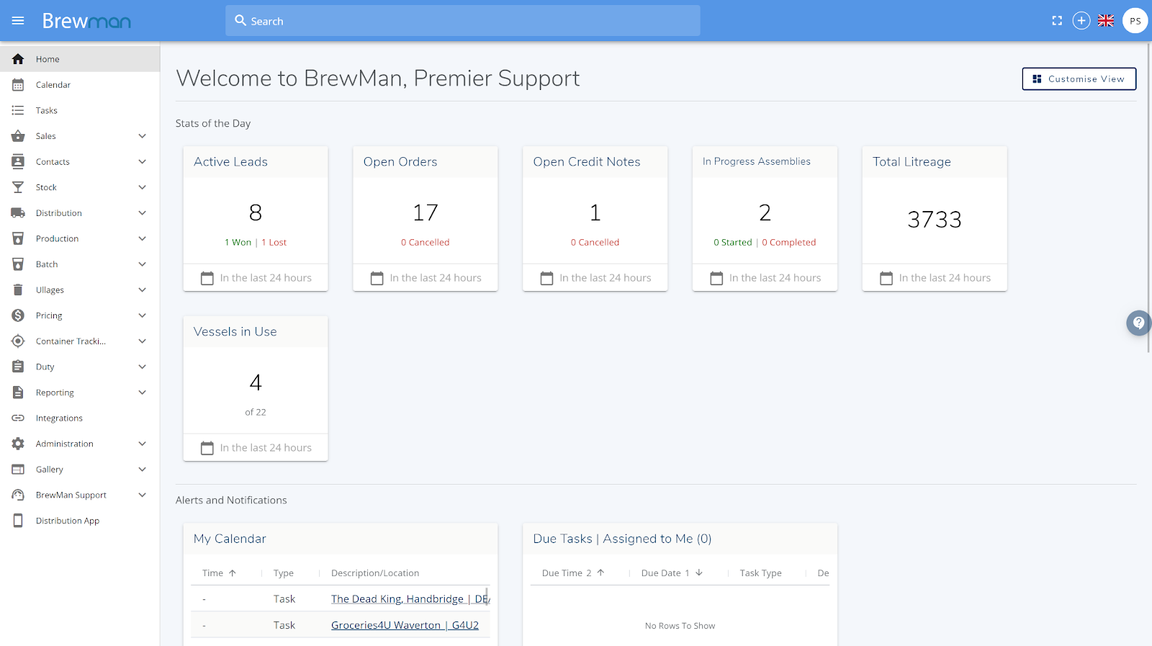Click the Distribution truck icon

[x=18, y=213]
